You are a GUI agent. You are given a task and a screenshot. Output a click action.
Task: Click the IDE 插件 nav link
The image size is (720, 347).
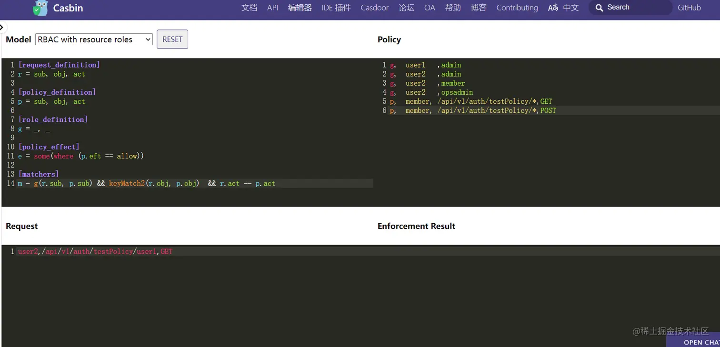click(x=336, y=8)
